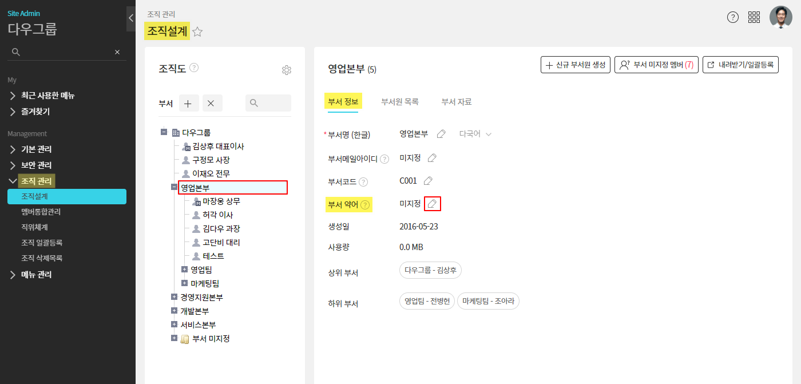Image resolution: width=801 pixels, height=384 pixels.
Task: Expand the 기본 관리 menu section
Action: click(x=37, y=149)
